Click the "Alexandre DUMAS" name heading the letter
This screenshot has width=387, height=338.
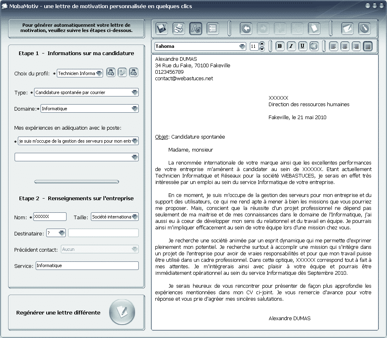(x=176, y=59)
